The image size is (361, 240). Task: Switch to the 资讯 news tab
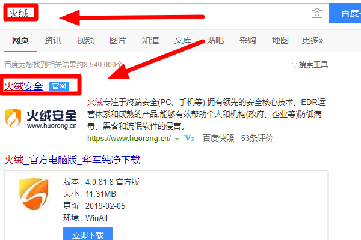coord(53,40)
